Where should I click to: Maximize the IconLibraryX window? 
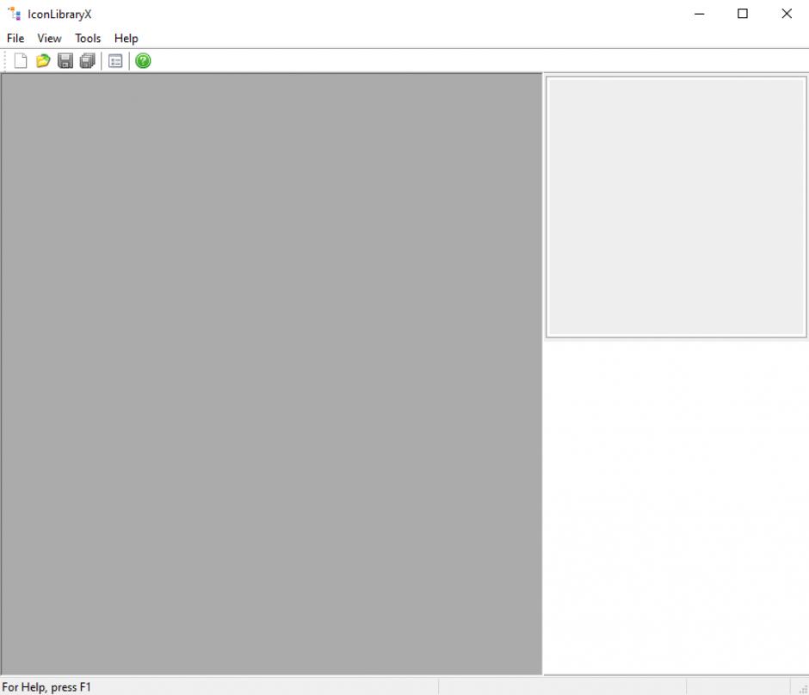coord(743,14)
